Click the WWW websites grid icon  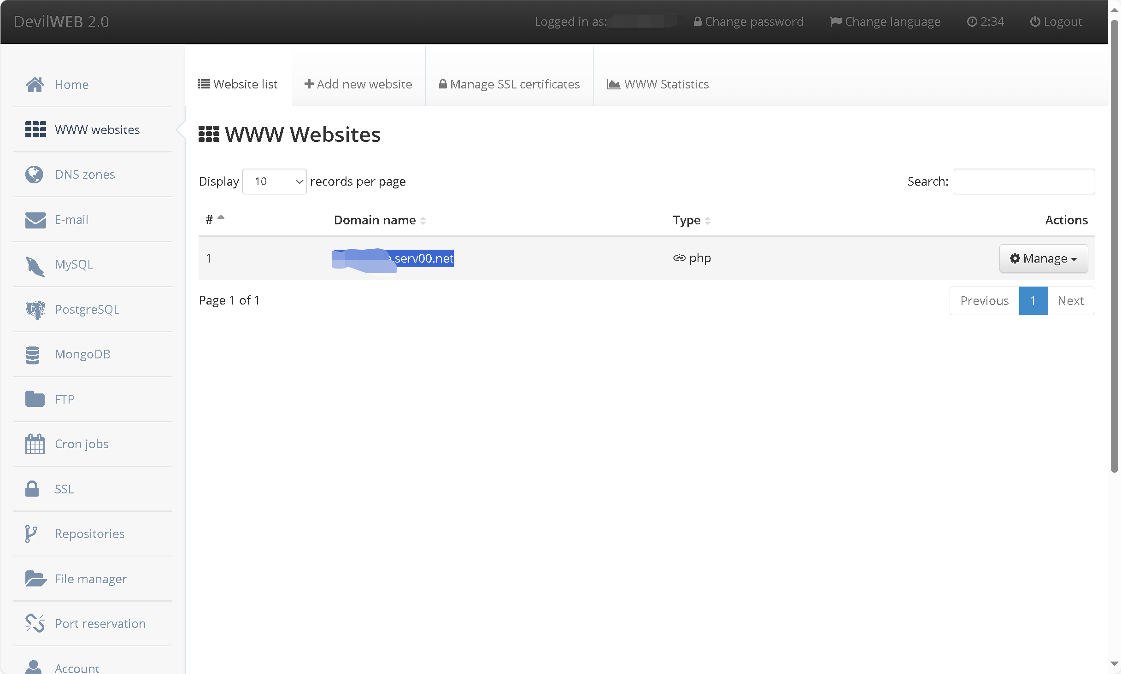pyautogui.click(x=35, y=129)
